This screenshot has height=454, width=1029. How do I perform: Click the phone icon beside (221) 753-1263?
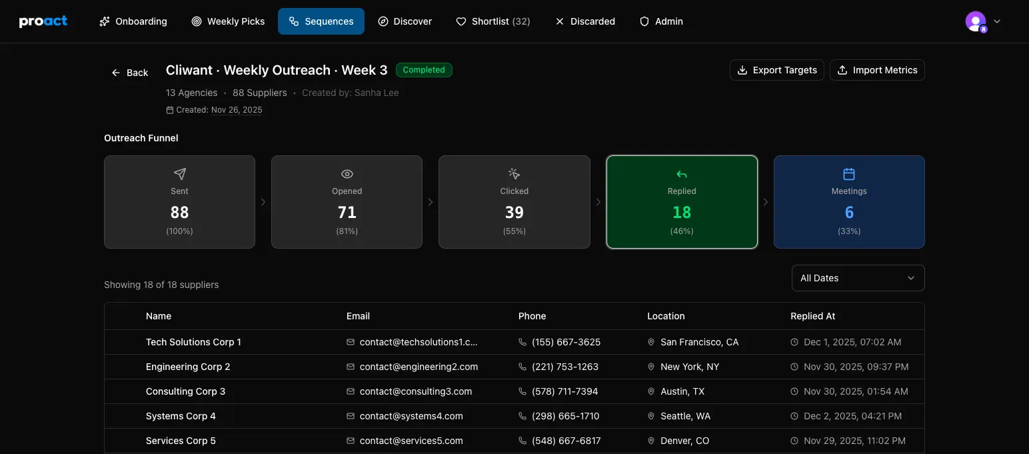(x=521, y=367)
